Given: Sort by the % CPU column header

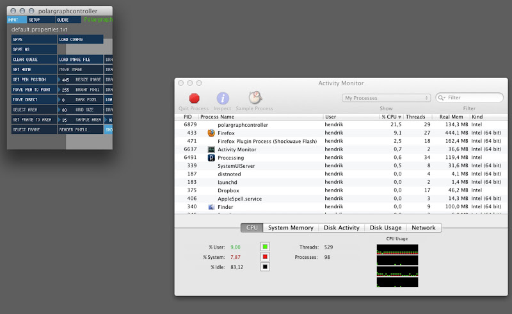Looking at the screenshot, I should click(391, 117).
